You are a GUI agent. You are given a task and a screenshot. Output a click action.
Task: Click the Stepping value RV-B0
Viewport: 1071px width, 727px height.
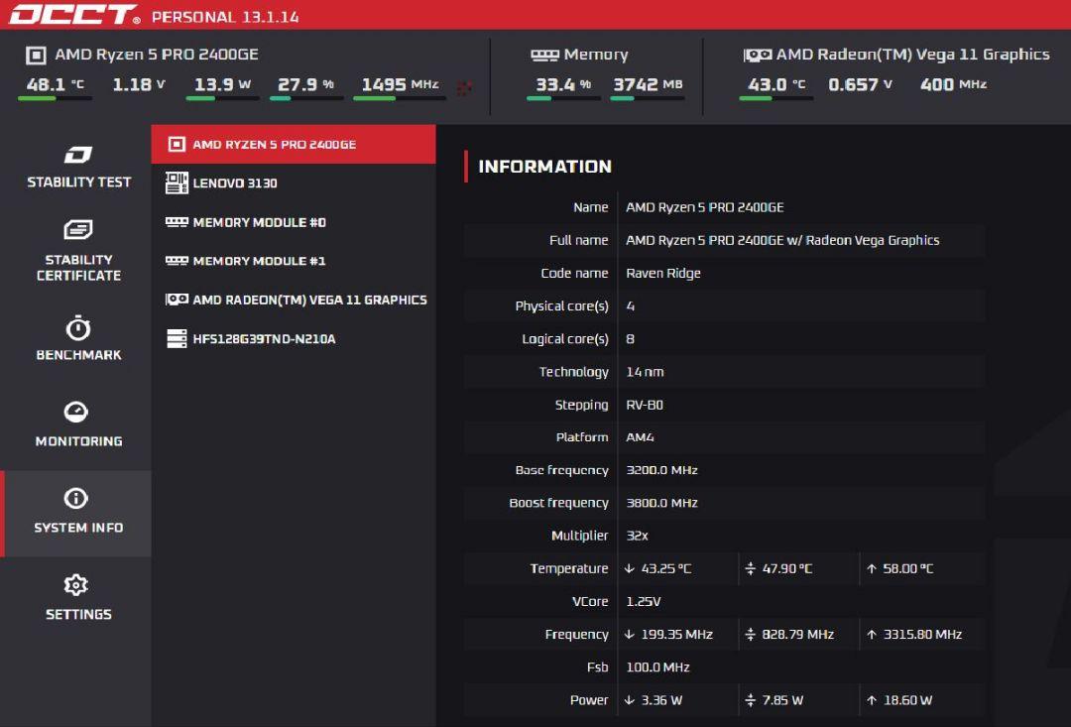(x=645, y=405)
